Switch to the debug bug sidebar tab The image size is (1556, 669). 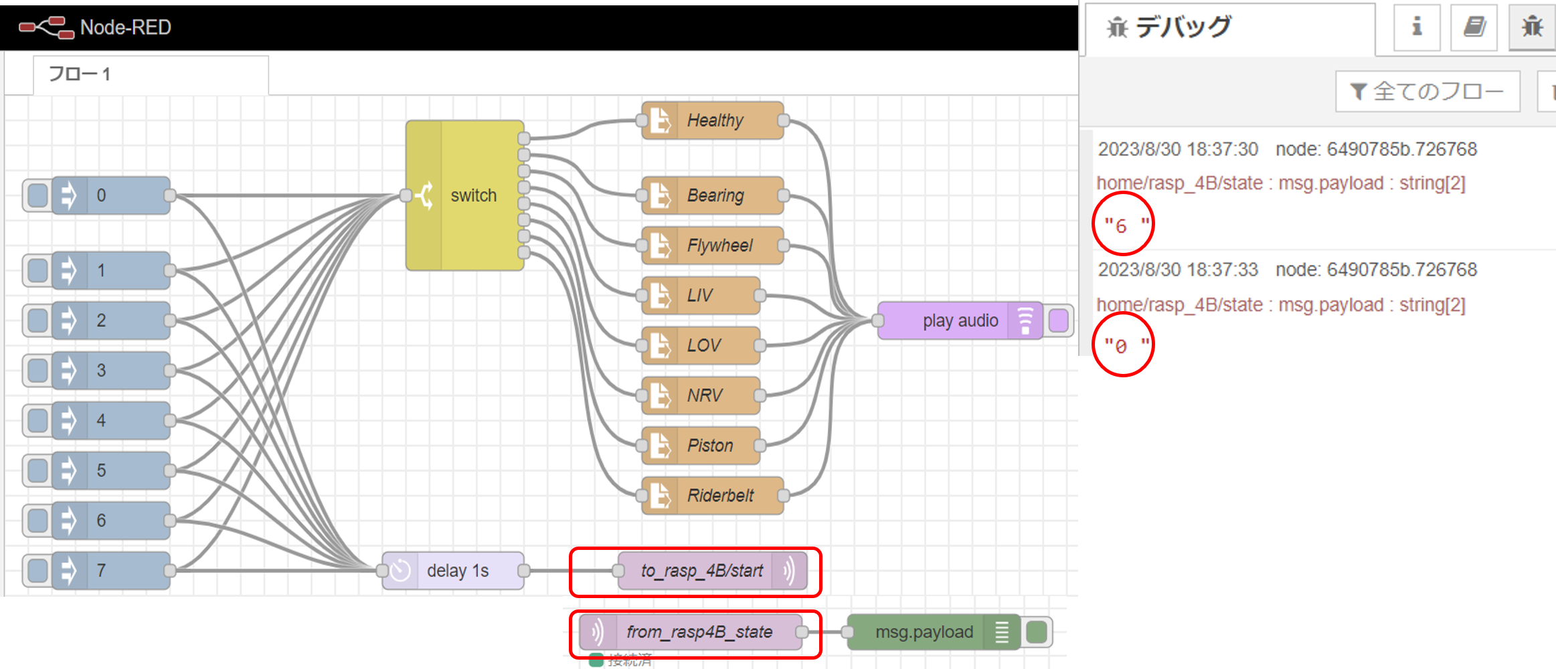click(x=1532, y=27)
